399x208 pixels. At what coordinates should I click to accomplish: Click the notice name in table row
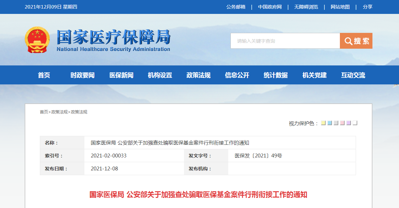(170, 143)
